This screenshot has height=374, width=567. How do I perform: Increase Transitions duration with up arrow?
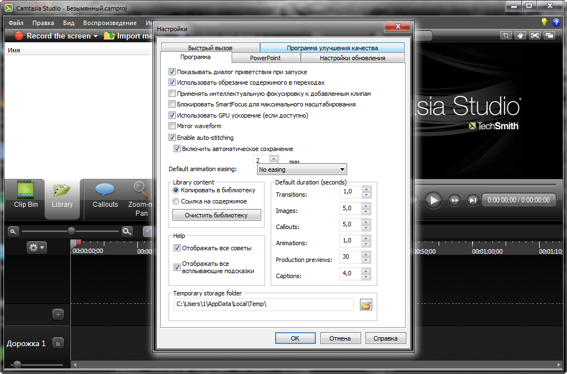pos(367,189)
